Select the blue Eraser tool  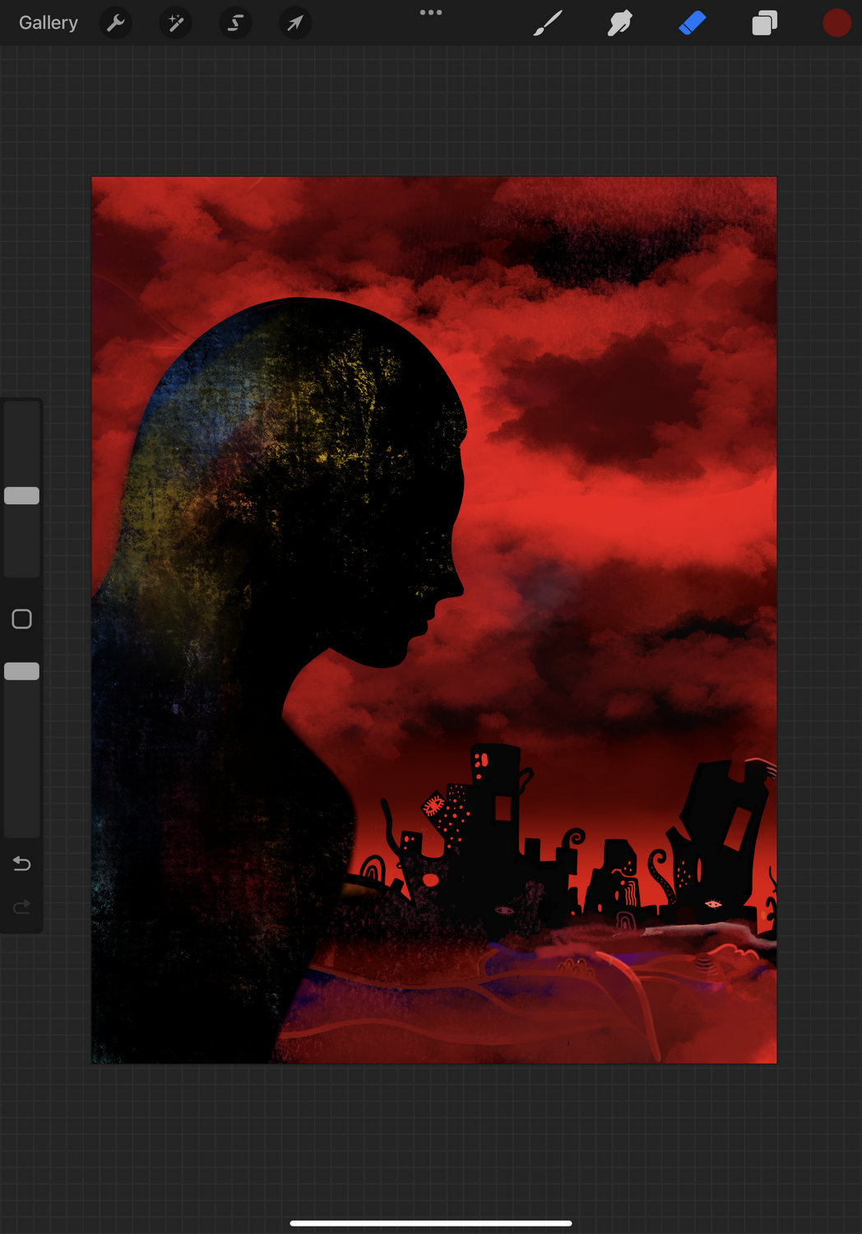(x=692, y=23)
